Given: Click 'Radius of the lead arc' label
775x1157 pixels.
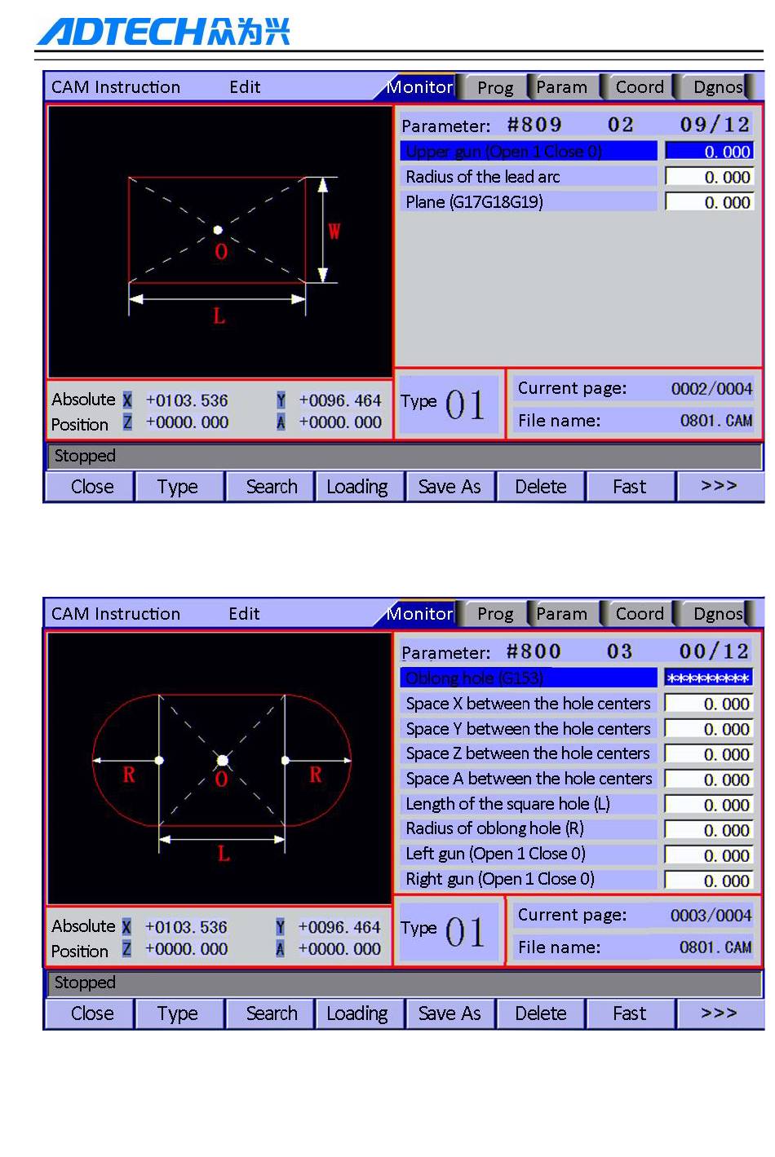Looking at the screenshot, I should point(529,177).
